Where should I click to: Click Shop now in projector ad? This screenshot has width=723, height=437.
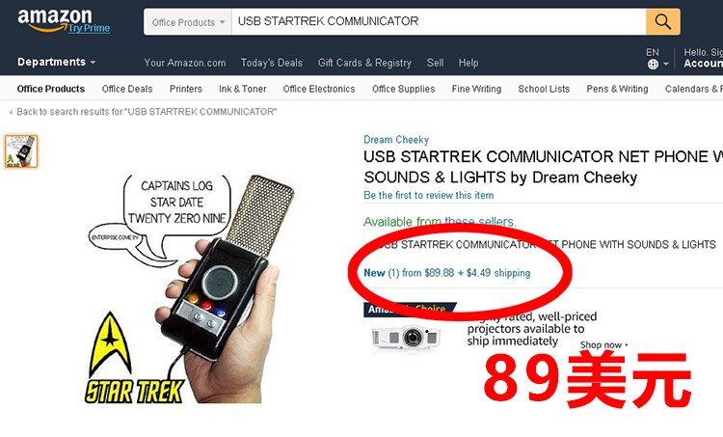pos(603,344)
